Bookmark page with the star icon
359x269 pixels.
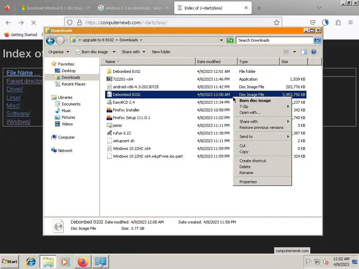pyautogui.click(x=277, y=22)
